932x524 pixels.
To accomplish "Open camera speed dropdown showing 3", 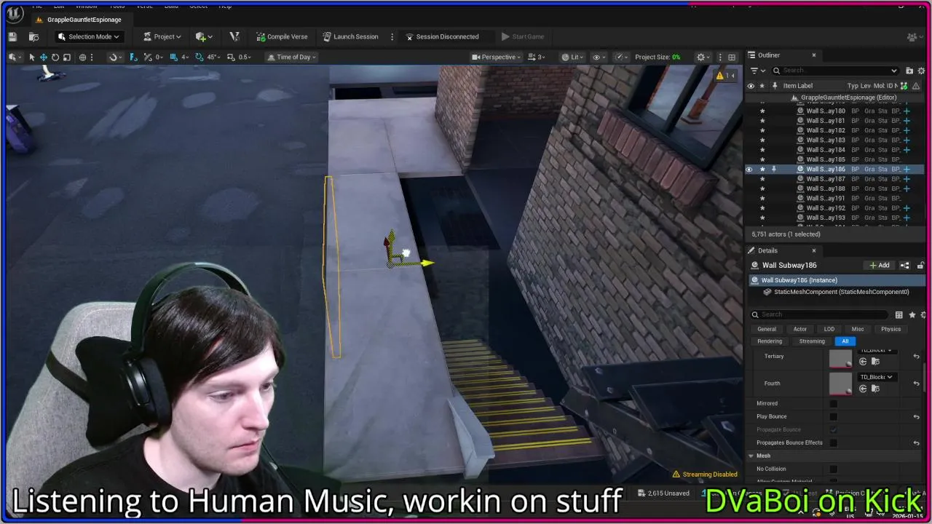I will click(537, 57).
